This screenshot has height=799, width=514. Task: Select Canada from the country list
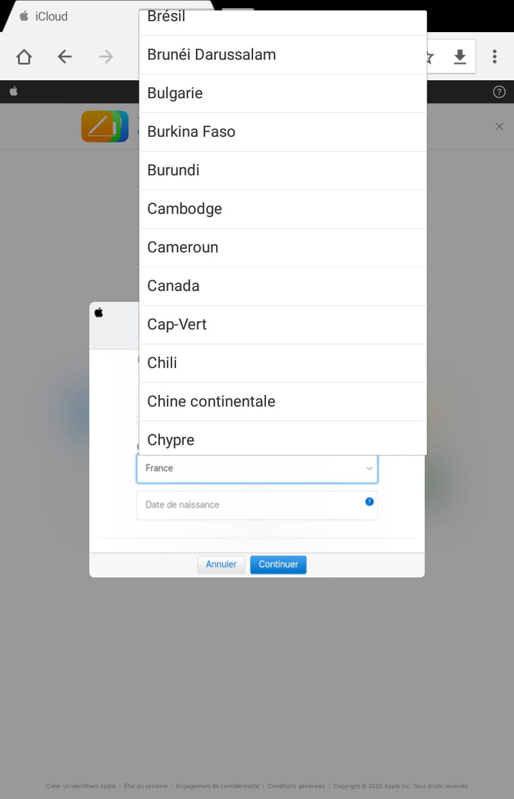click(x=283, y=286)
